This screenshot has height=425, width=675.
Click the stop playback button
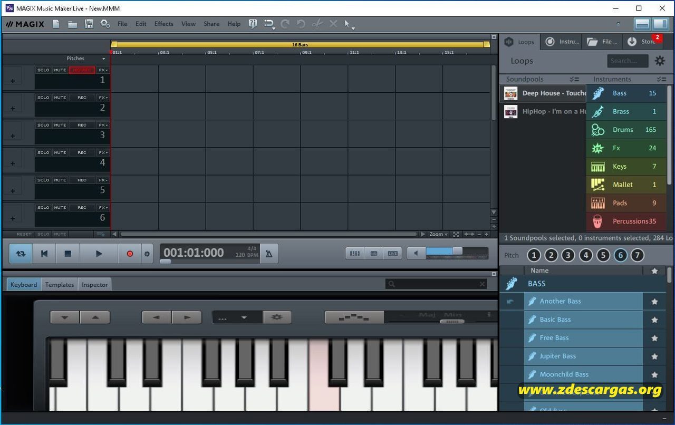click(x=67, y=254)
